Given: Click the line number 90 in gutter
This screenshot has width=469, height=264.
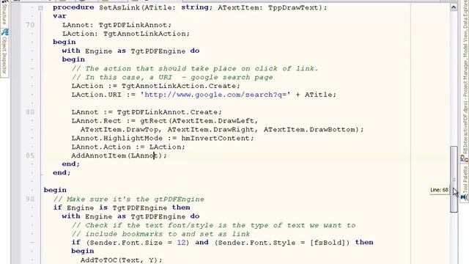Looking at the screenshot, I should click(x=30, y=199).
